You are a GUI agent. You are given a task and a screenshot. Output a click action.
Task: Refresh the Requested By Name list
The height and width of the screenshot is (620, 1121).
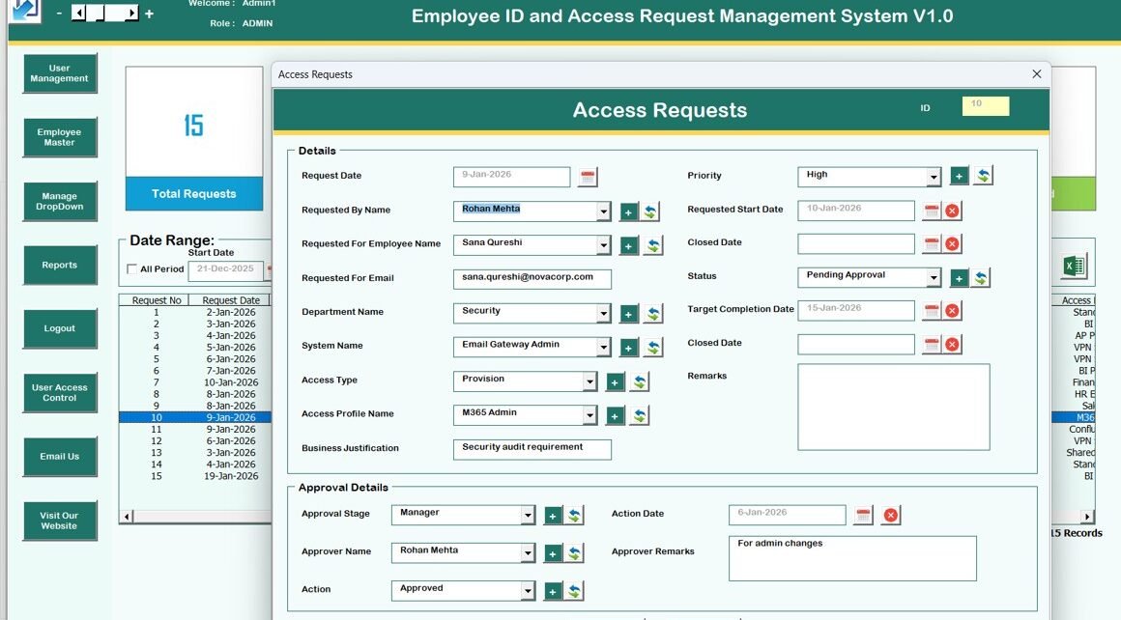(650, 212)
